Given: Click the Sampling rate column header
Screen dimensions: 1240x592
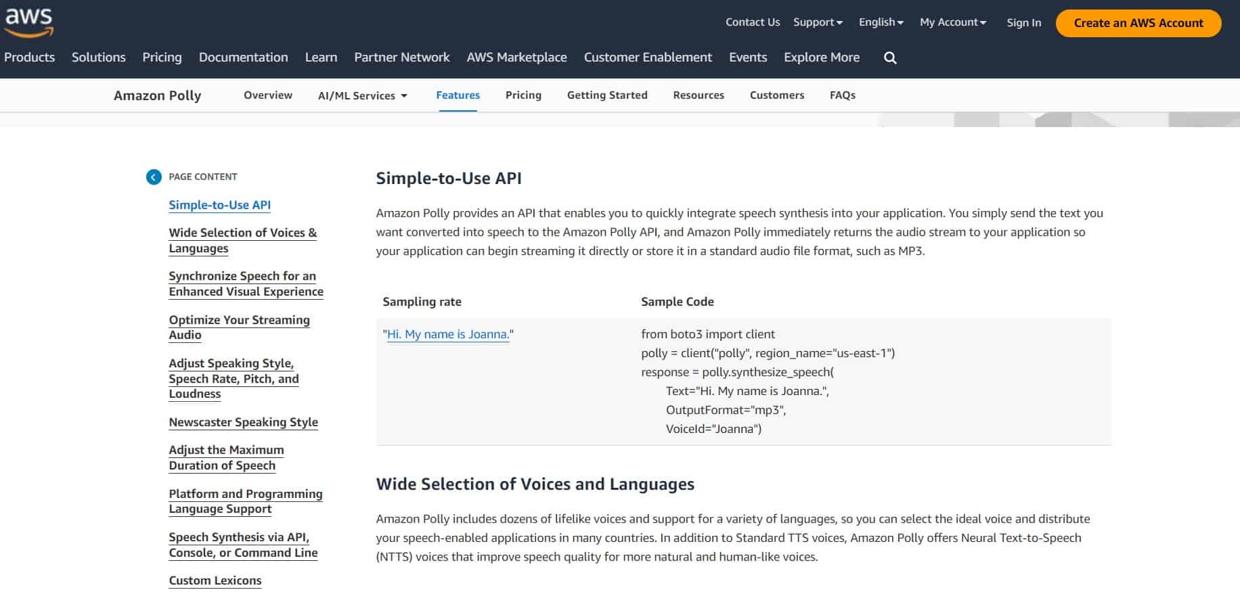Looking at the screenshot, I should tap(422, 302).
